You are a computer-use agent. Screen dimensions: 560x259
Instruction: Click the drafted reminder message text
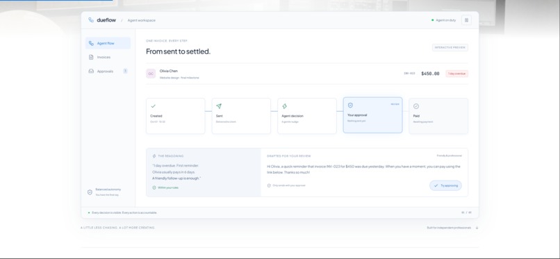363,169
